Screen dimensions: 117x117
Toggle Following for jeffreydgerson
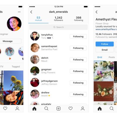coord(78,83)
